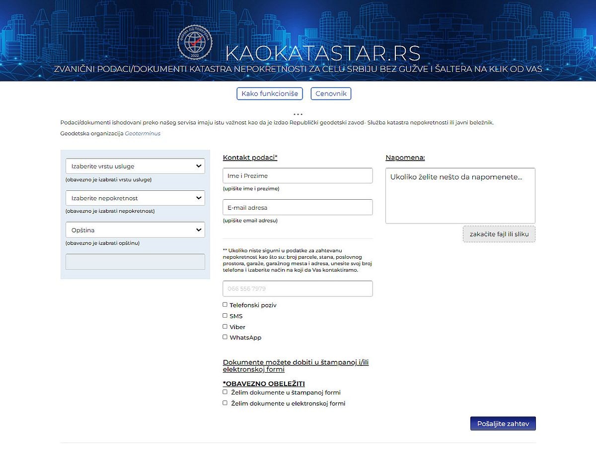
Task: Check Želim dokumente u štampanoj formi
Action: point(225,392)
